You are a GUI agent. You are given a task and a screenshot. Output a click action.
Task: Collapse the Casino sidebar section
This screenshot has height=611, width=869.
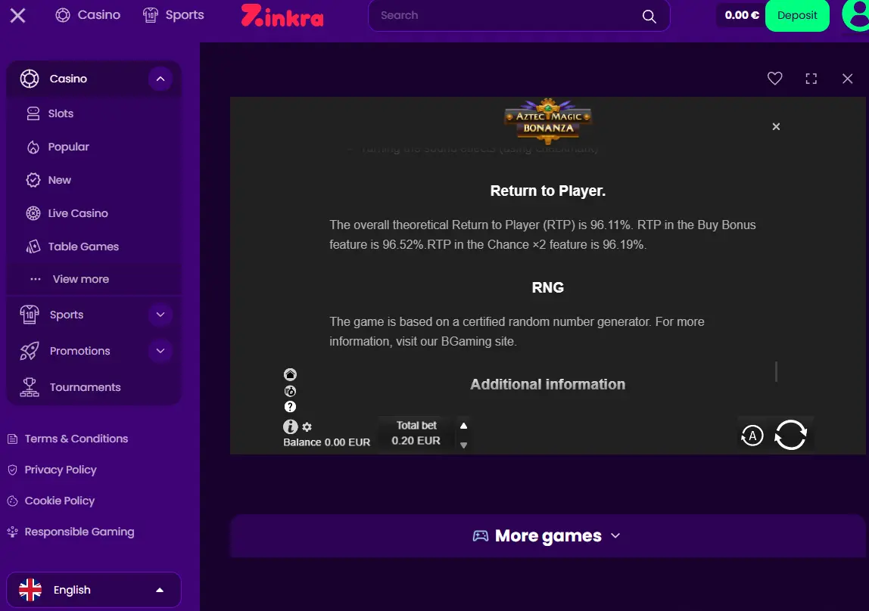click(160, 79)
